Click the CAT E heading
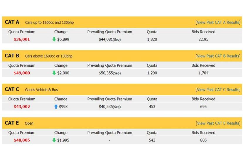 coord(12,123)
